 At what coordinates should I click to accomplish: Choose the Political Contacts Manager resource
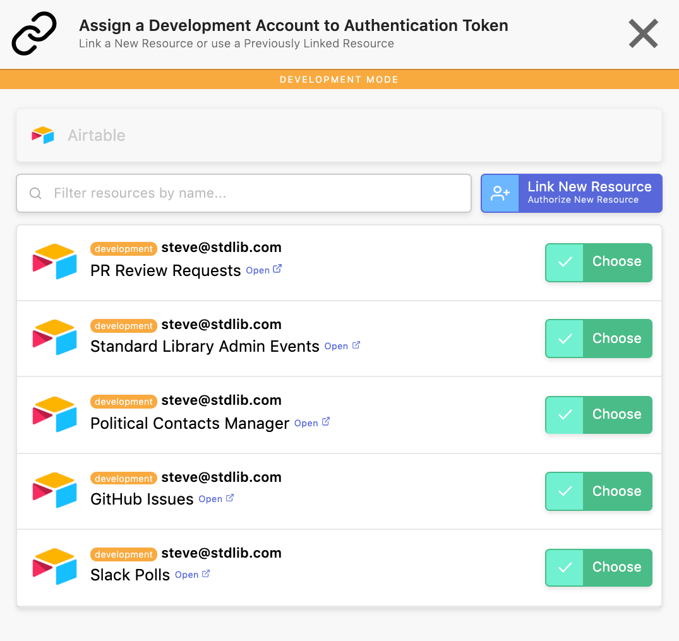(598, 414)
